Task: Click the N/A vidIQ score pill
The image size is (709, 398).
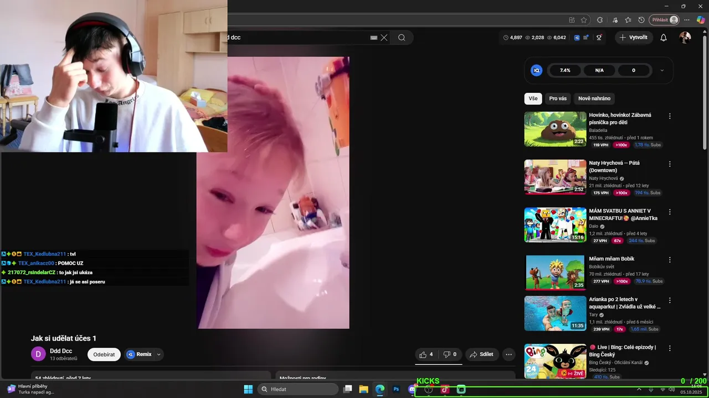Action: [599, 70]
